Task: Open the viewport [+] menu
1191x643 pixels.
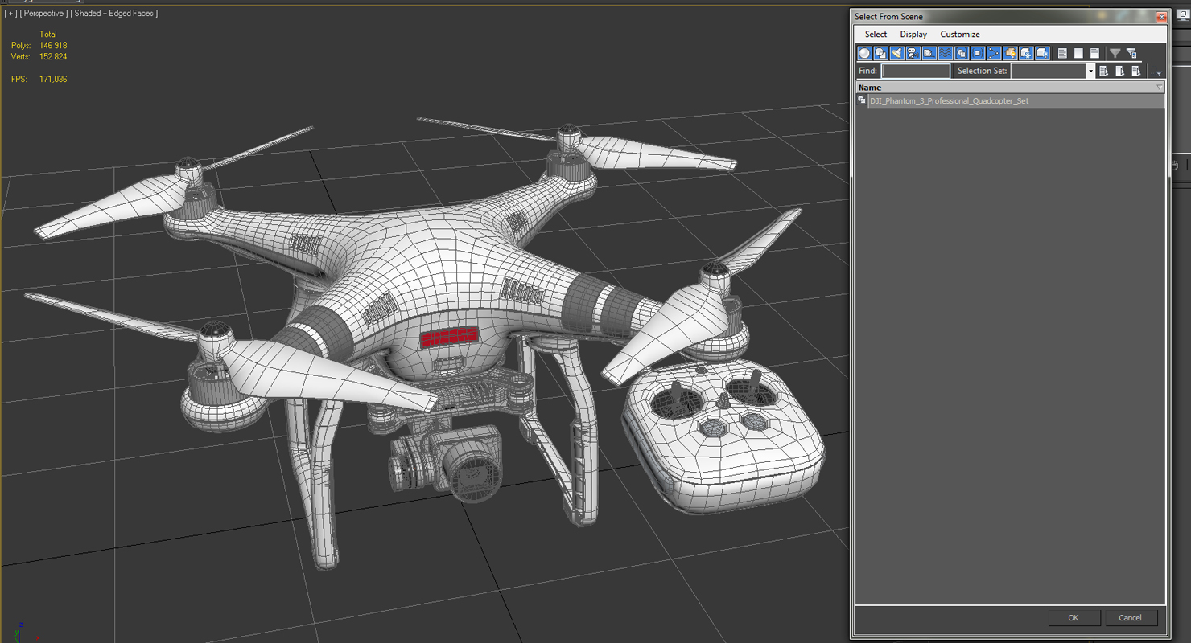Action: pos(10,13)
